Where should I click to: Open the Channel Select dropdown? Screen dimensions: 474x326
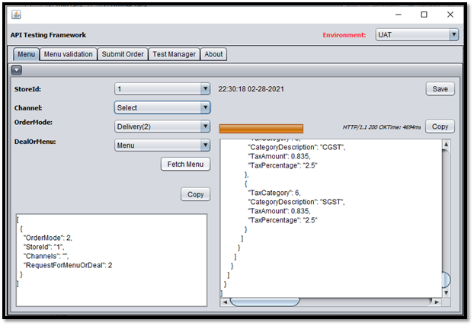(x=162, y=107)
